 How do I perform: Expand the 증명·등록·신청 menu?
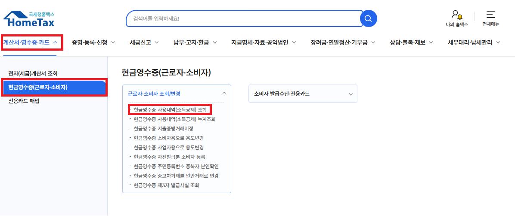[x=93, y=42]
